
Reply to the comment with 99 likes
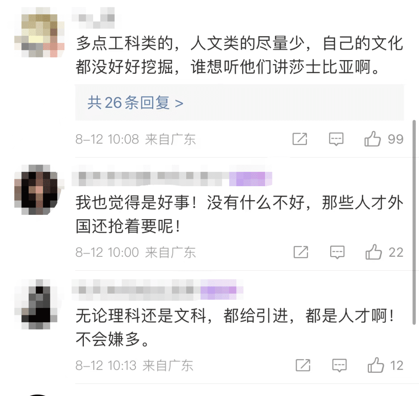pyautogui.click(x=336, y=139)
